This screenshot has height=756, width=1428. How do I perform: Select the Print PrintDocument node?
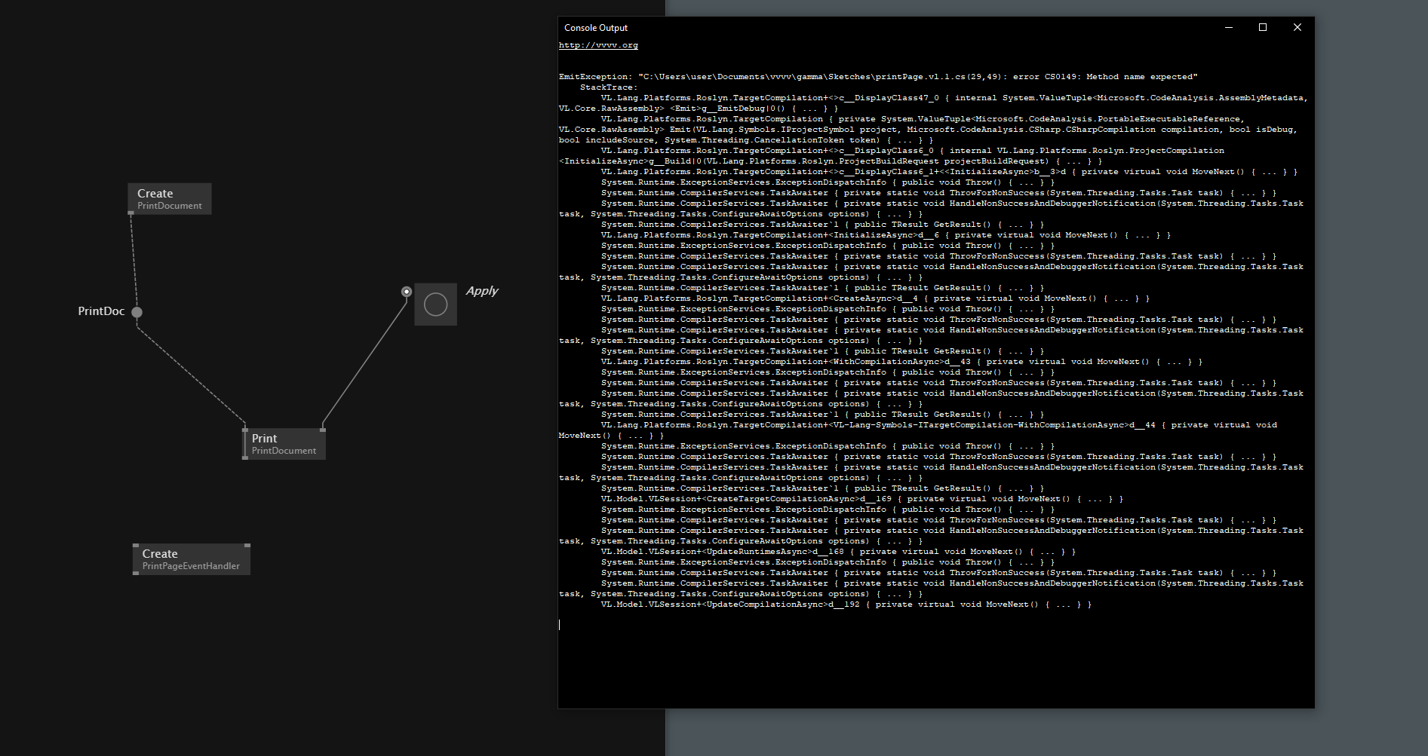[x=284, y=444]
